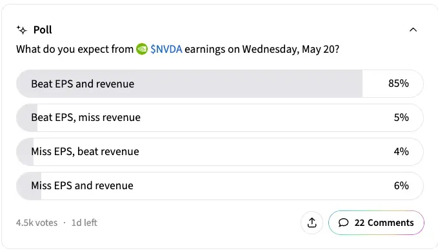
Task: Click the 4% result value
Action: [401, 151]
